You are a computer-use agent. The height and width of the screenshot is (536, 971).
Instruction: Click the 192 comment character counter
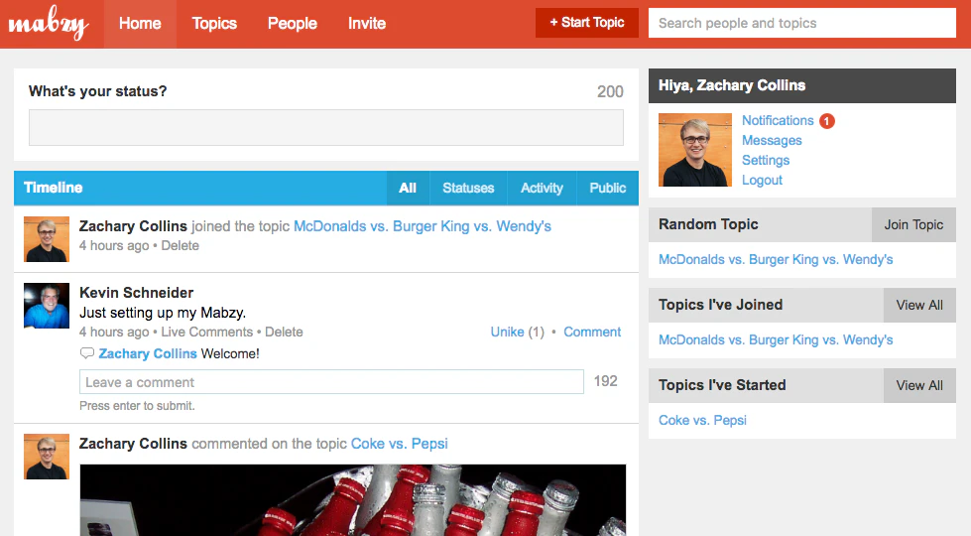click(x=606, y=381)
